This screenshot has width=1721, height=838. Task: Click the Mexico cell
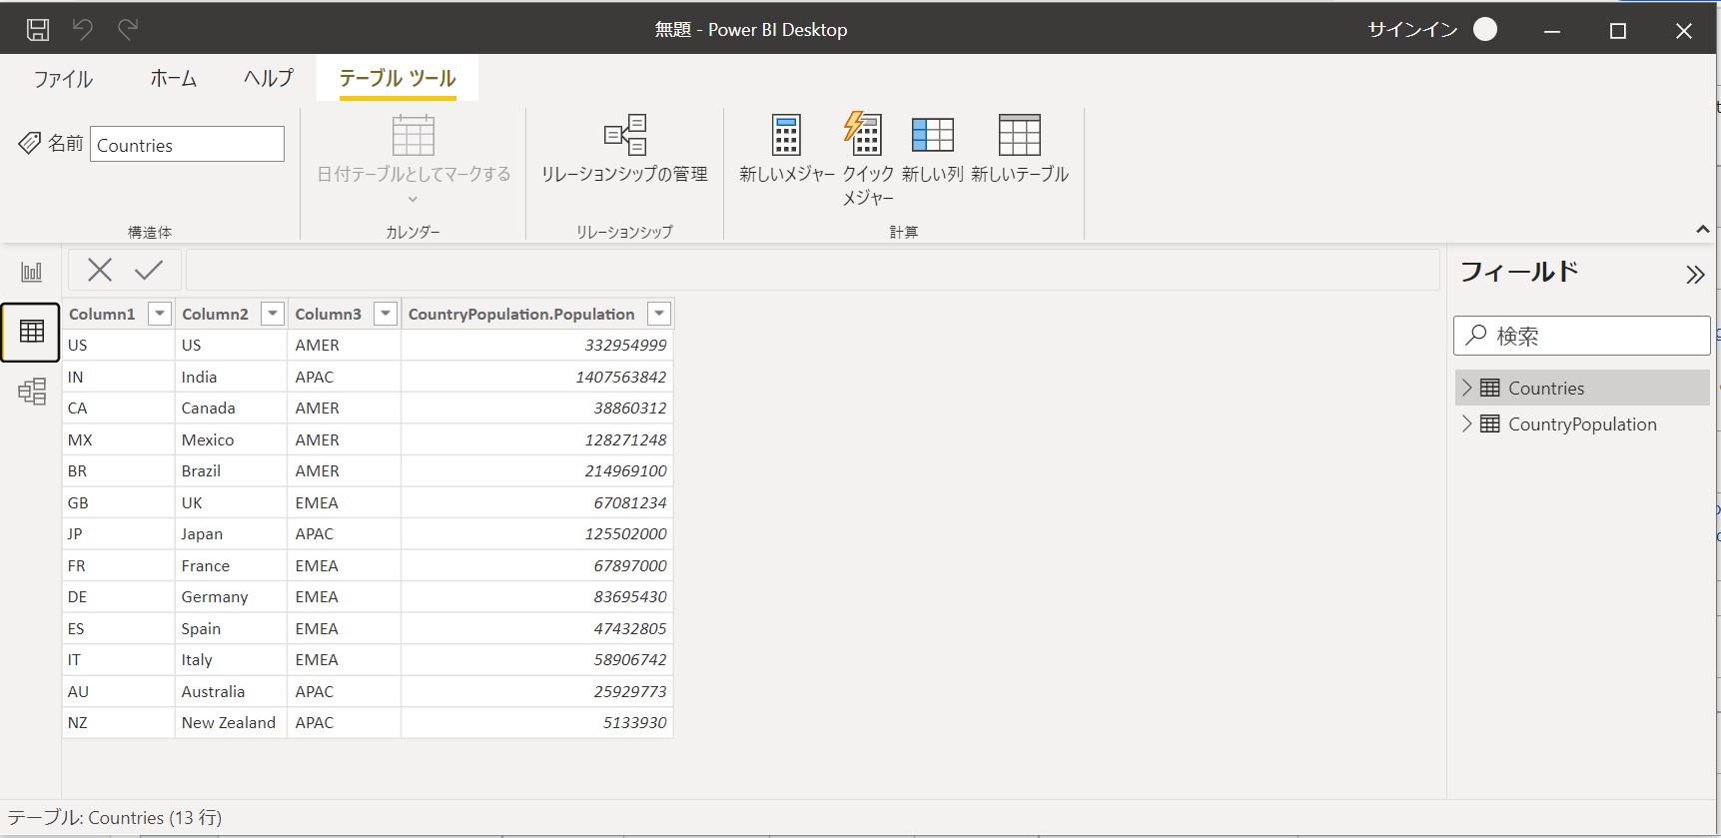pyautogui.click(x=231, y=439)
